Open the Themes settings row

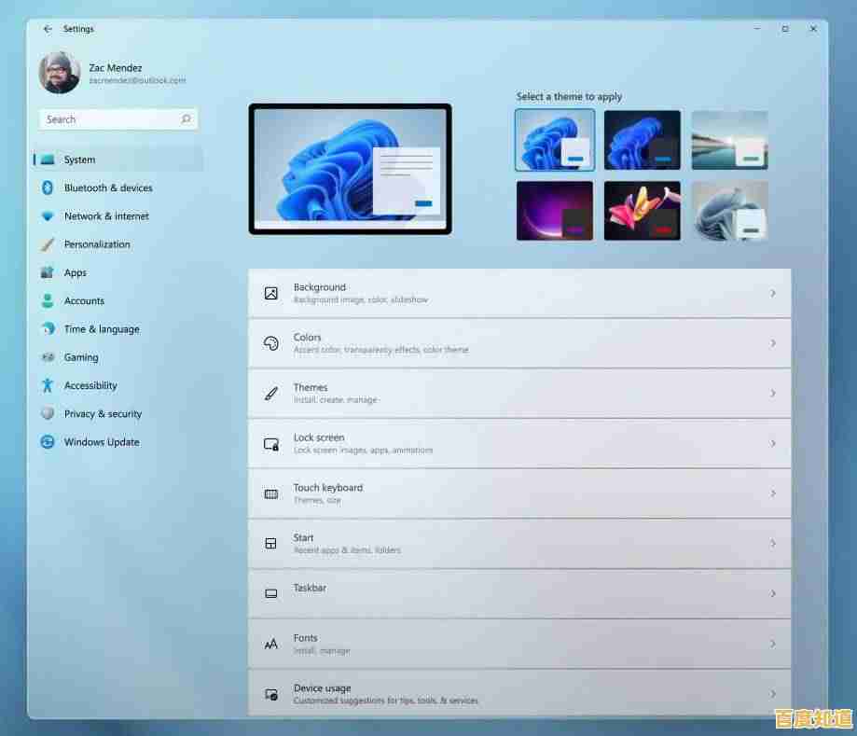click(x=518, y=393)
